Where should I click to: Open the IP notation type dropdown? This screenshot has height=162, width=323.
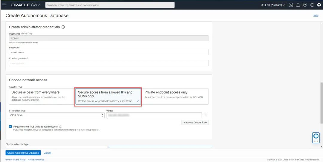tap(57, 115)
